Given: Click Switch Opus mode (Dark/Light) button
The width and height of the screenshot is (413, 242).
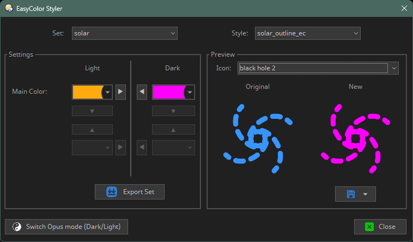Looking at the screenshot, I should pos(66,227).
